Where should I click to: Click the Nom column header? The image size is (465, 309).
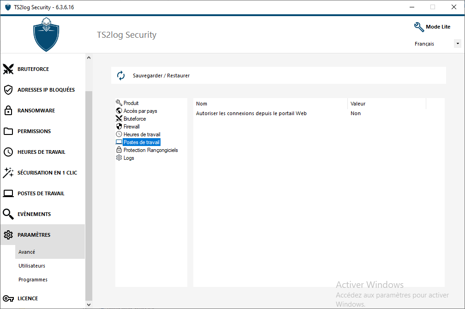pos(270,104)
